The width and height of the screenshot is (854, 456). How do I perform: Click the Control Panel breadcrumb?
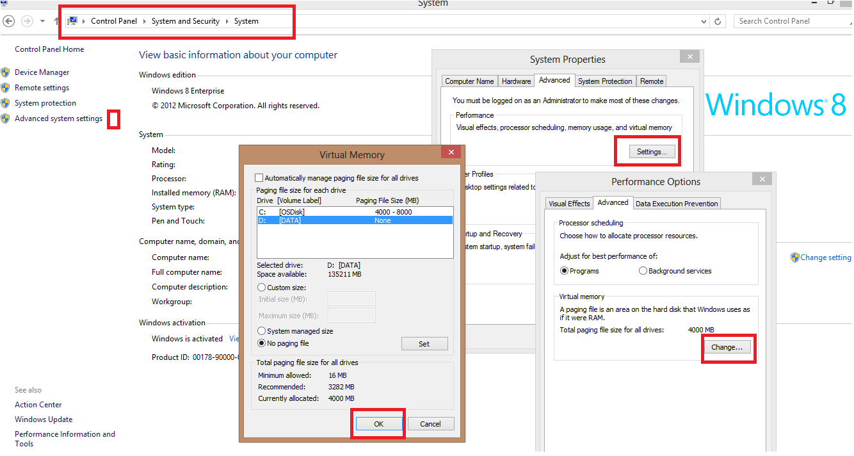point(114,21)
